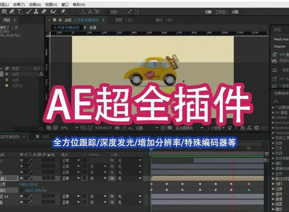Click the view axis mode icon
This screenshot has height=212, width=289.
click(97, 12)
